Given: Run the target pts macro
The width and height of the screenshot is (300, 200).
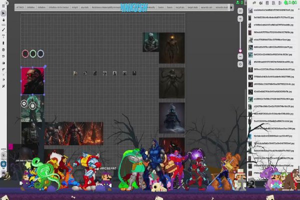Looking at the screenshot, I should pyautogui.click(x=180, y=7).
